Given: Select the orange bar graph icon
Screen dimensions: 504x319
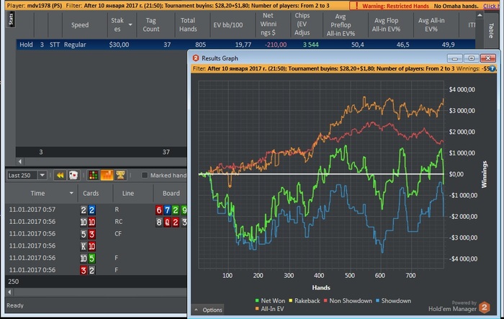Looking at the screenshot, I should point(107,175).
